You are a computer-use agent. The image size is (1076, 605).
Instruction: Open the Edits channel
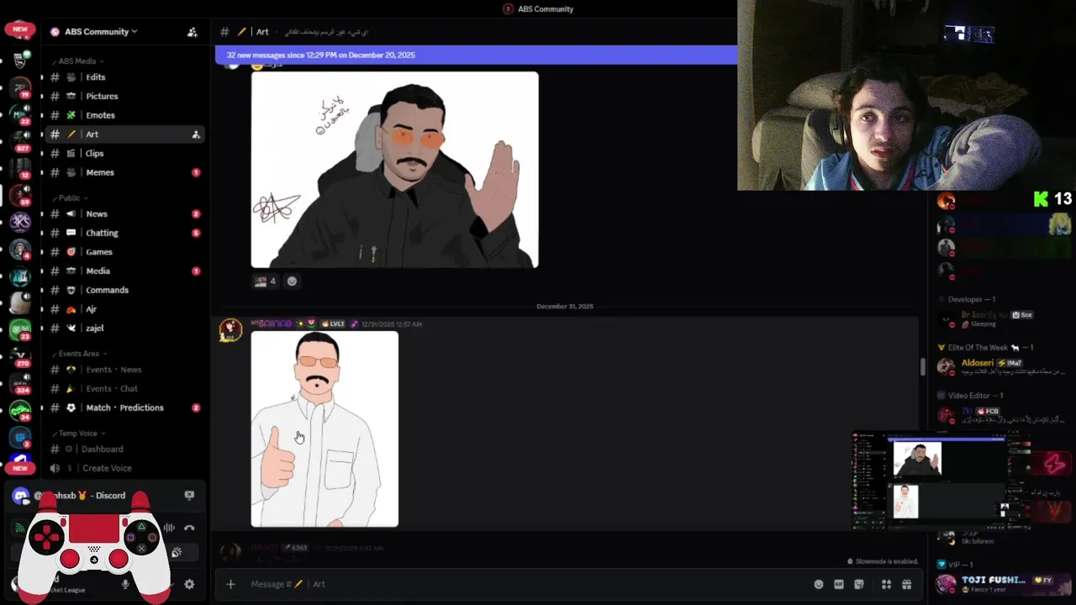[124, 77]
